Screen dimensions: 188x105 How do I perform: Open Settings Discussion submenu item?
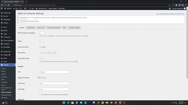point(4,77)
